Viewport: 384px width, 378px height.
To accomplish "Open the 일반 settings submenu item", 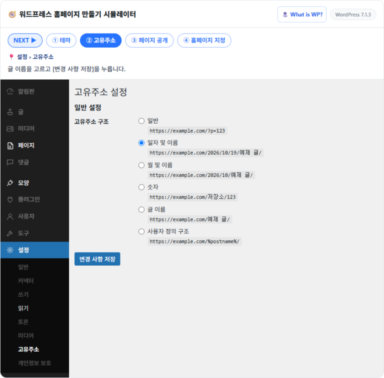I will click(x=23, y=267).
